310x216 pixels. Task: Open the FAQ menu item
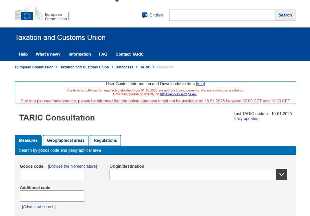(103, 54)
